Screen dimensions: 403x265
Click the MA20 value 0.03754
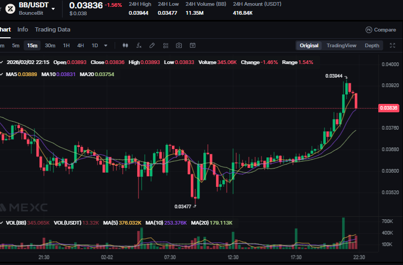(x=105, y=75)
